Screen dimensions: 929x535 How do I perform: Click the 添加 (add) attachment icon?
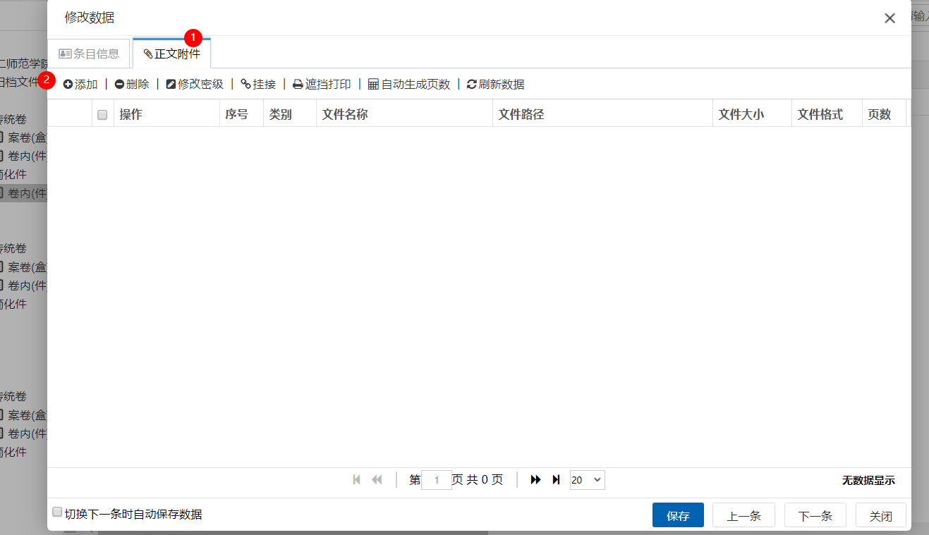(x=68, y=85)
